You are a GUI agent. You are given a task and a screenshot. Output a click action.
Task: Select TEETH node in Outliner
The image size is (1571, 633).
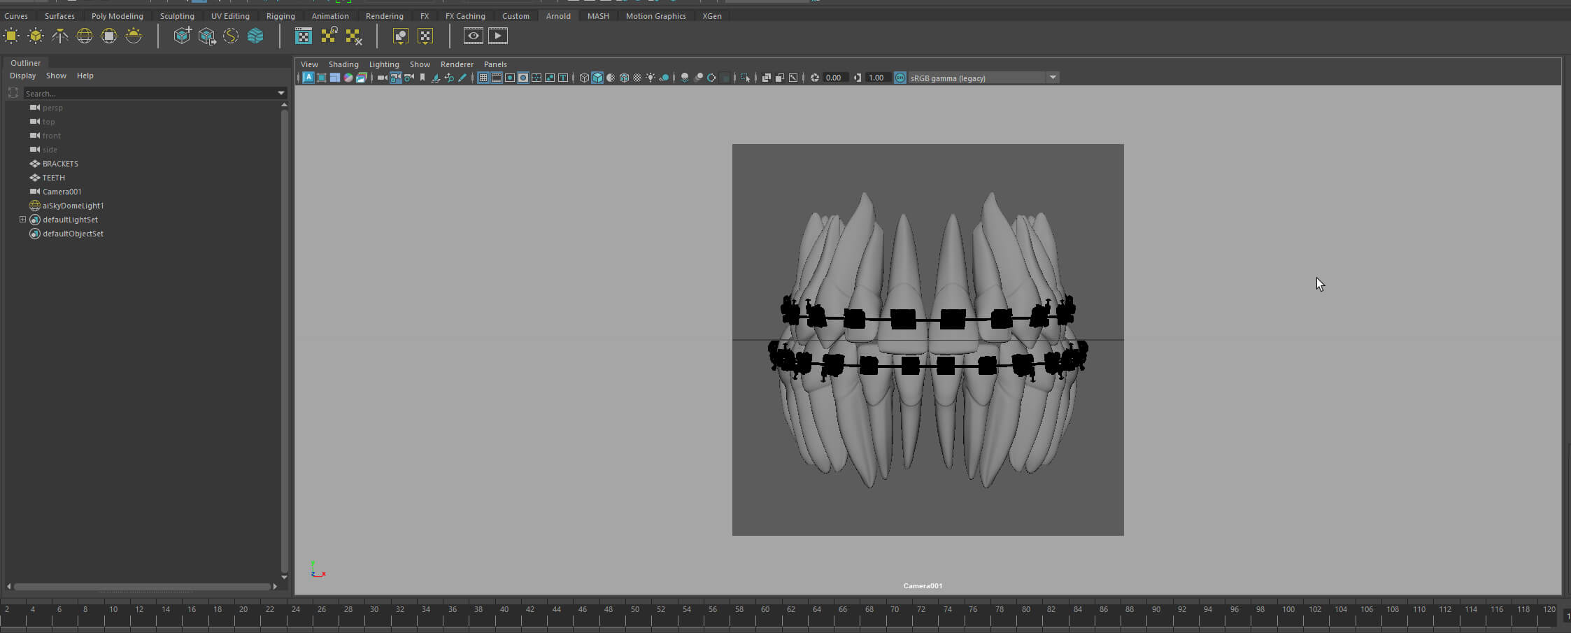pos(53,178)
